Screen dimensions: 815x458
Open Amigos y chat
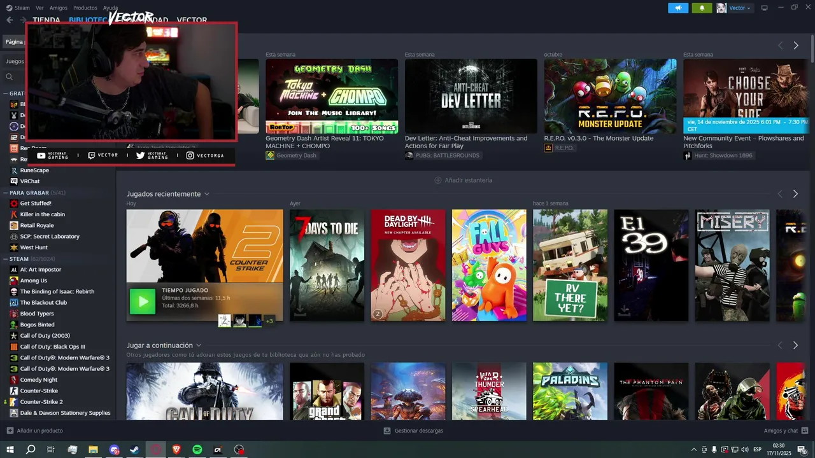click(784, 431)
